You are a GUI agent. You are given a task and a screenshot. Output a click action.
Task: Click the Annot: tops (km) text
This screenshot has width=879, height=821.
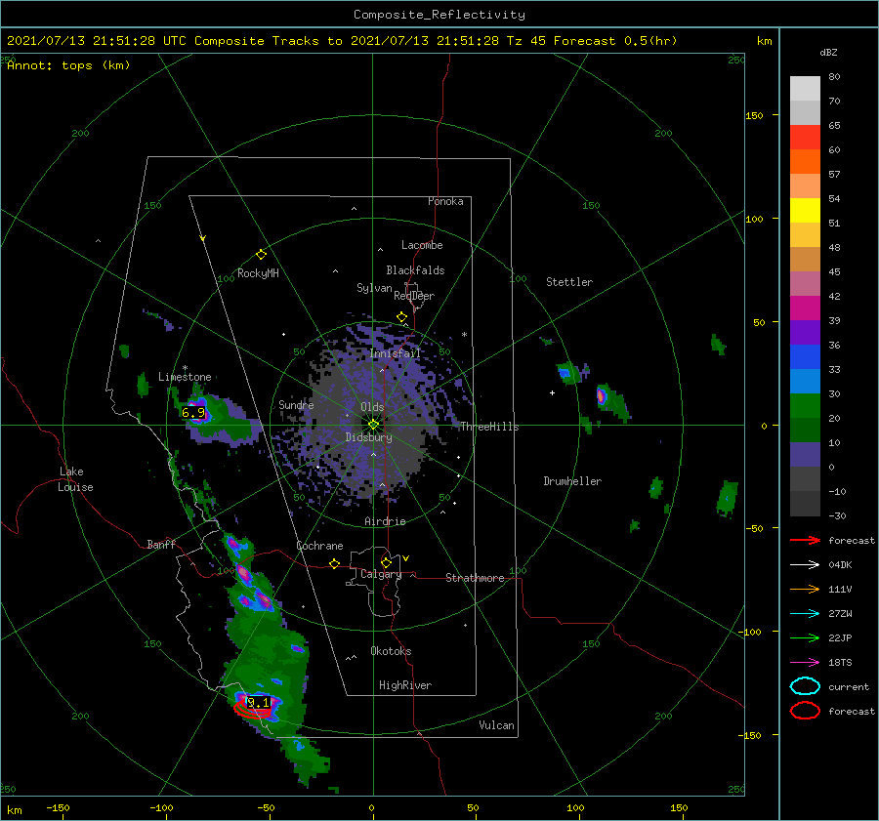68,65
